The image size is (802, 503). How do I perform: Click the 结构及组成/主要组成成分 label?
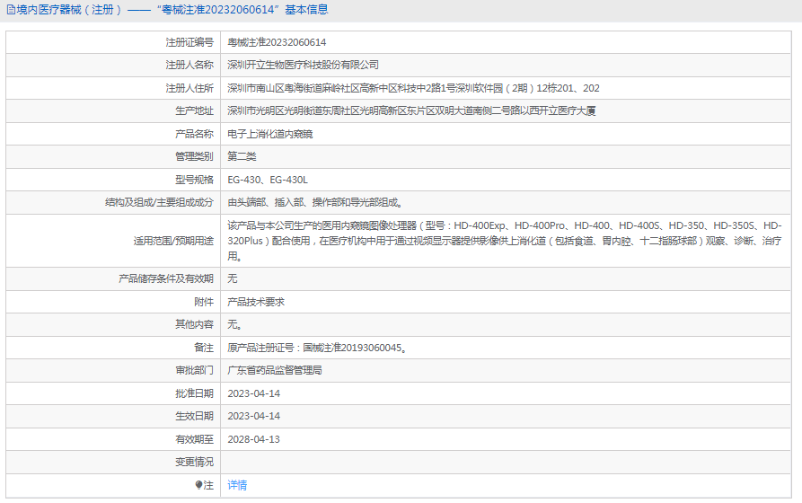159,203
